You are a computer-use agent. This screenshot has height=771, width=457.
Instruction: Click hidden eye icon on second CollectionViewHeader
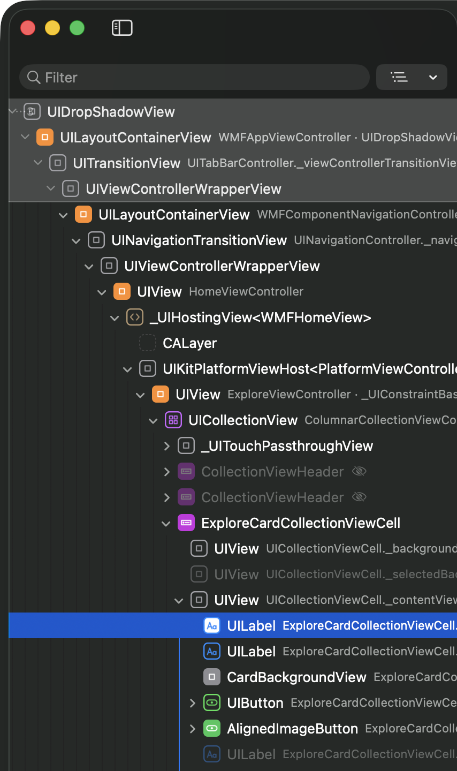(x=359, y=497)
